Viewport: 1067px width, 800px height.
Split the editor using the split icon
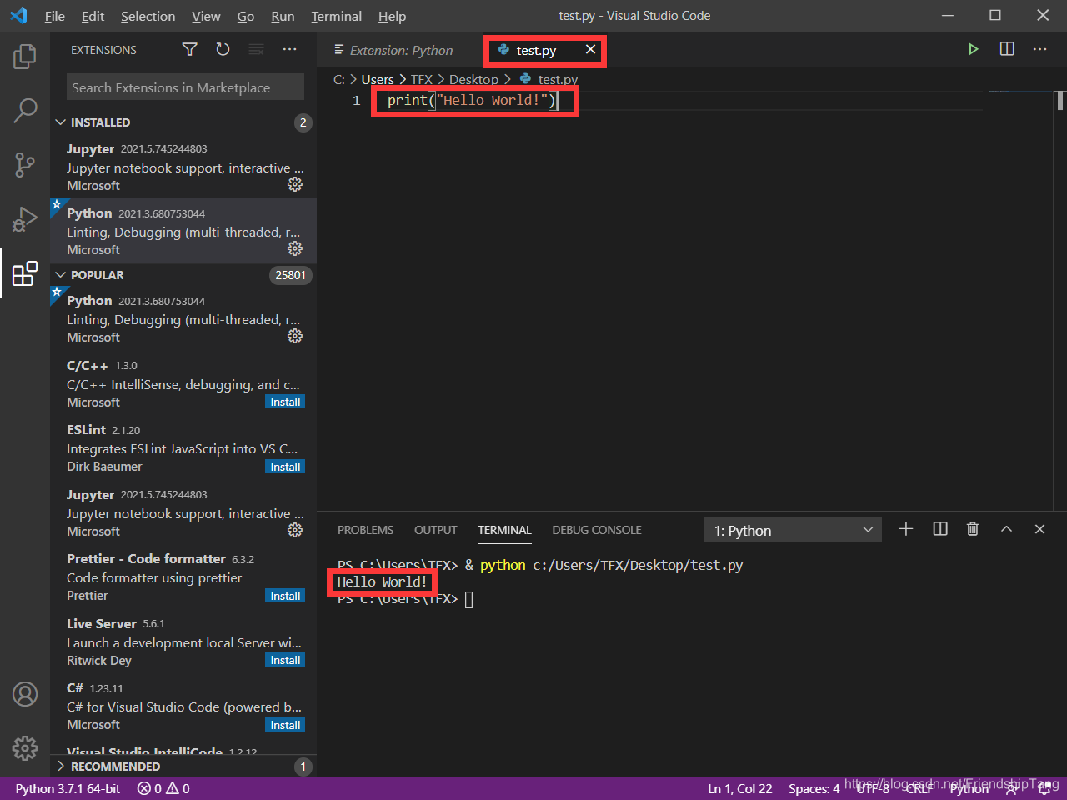coord(1006,49)
